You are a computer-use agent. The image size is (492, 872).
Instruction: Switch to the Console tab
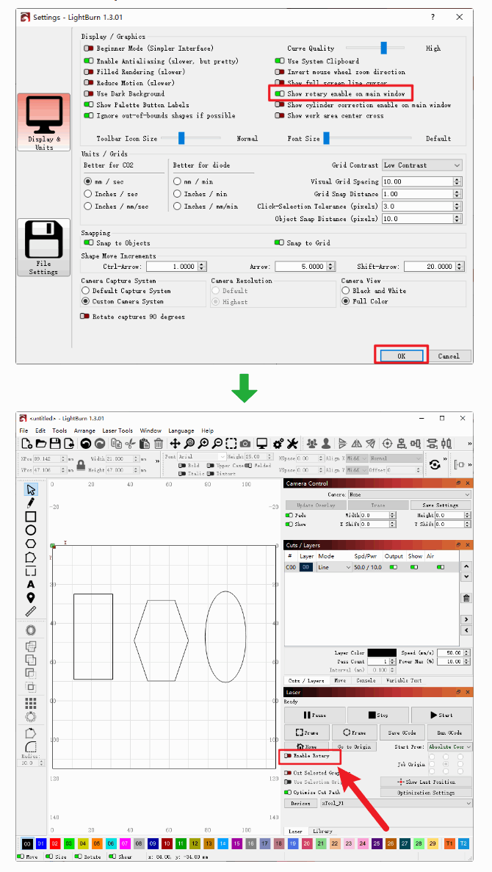(x=366, y=681)
